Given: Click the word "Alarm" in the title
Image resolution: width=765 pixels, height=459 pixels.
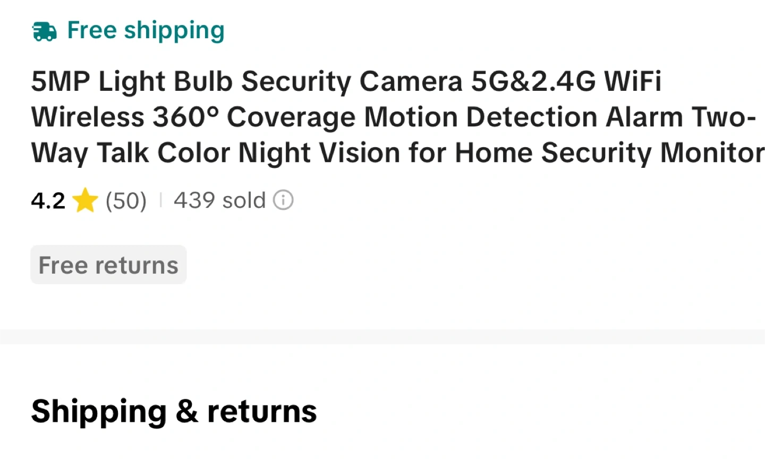Looking at the screenshot, I should tap(644, 117).
